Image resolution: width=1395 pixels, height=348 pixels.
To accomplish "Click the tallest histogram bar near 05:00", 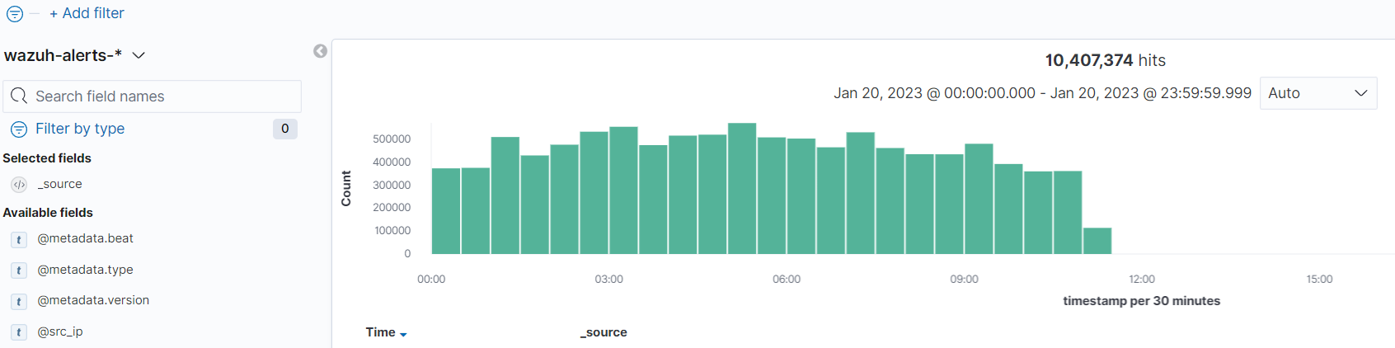I will pos(742,189).
